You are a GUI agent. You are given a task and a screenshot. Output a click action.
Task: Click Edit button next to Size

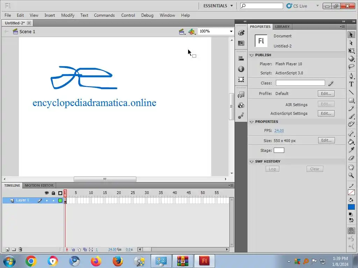pos(327,140)
